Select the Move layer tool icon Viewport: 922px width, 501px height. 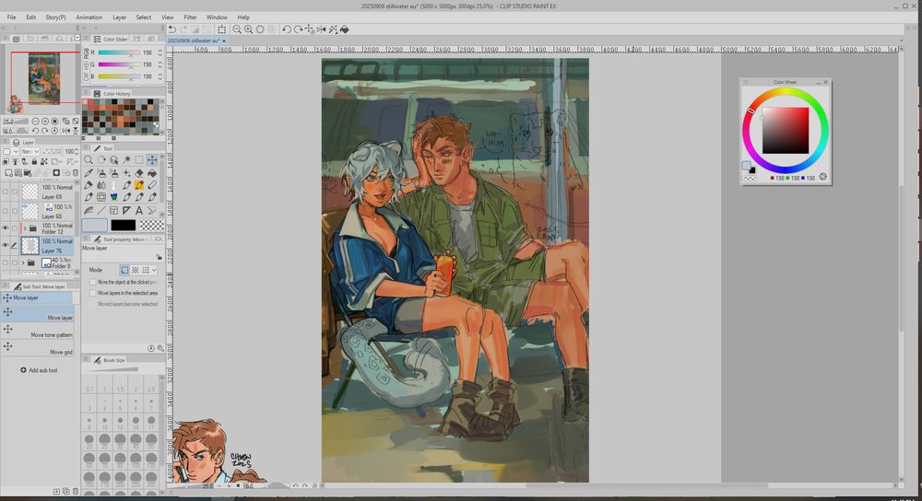point(152,160)
